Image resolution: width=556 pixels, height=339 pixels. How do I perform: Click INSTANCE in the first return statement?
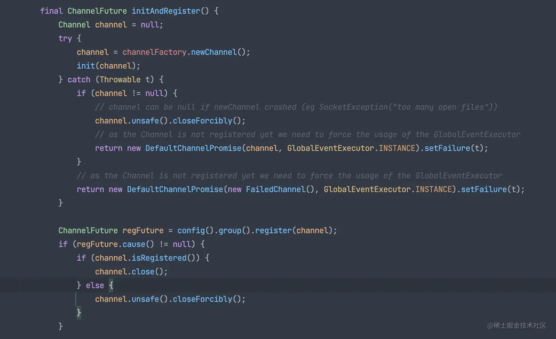(x=397, y=148)
